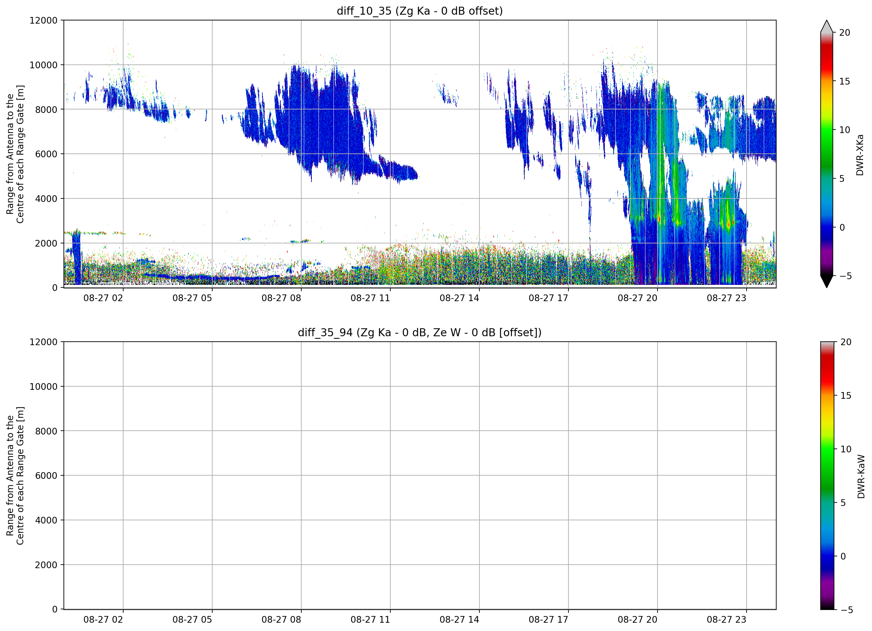Screen dimensions: 872x631
Task: Click y tick '8000' on the diff_35_94 plot
Action: (x=46, y=431)
